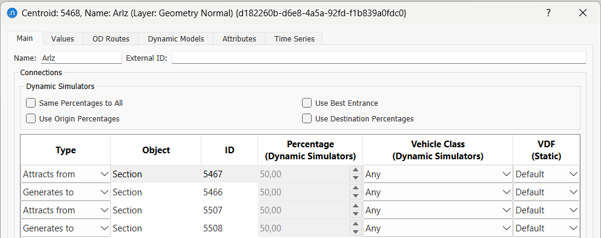601x238 pixels.
Task: Decrease percentage for section 5466
Action: tap(356, 196)
